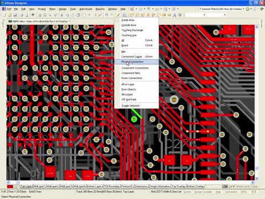Click the Copy icon in toolbar
265x199 pixels.
pyautogui.click(x=67, y=15)
